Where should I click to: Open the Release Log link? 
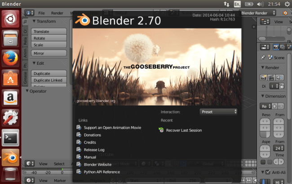tap(94, 150)
